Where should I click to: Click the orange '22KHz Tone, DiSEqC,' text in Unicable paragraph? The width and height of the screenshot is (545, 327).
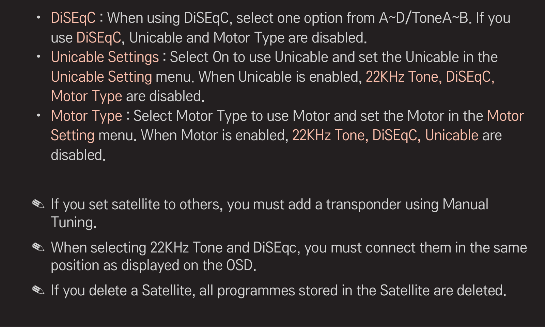[430, 77]
